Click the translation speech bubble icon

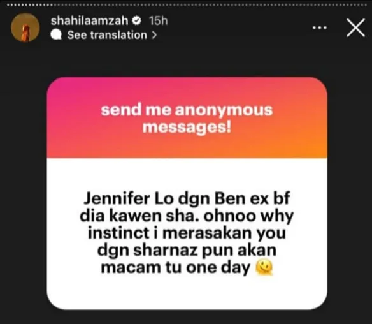(57, 35)
